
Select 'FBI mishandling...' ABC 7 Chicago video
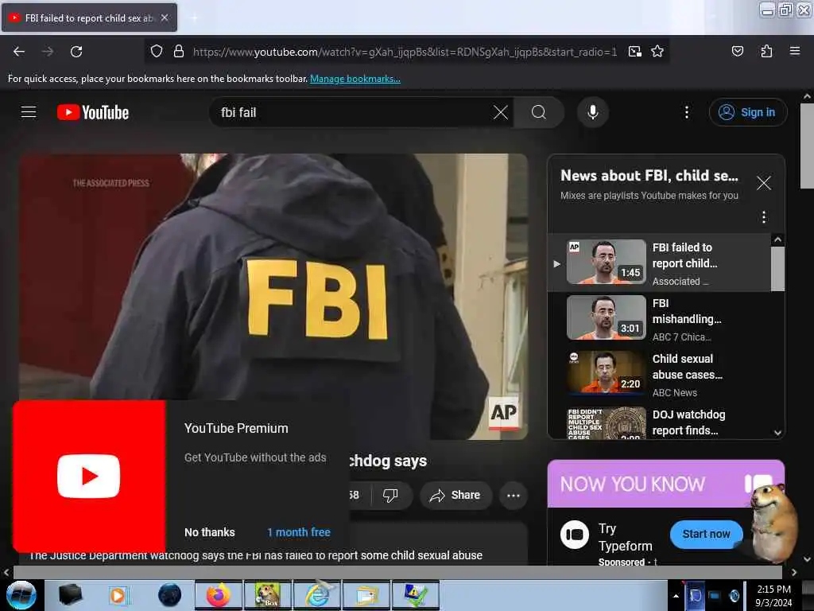pos(659,318)
